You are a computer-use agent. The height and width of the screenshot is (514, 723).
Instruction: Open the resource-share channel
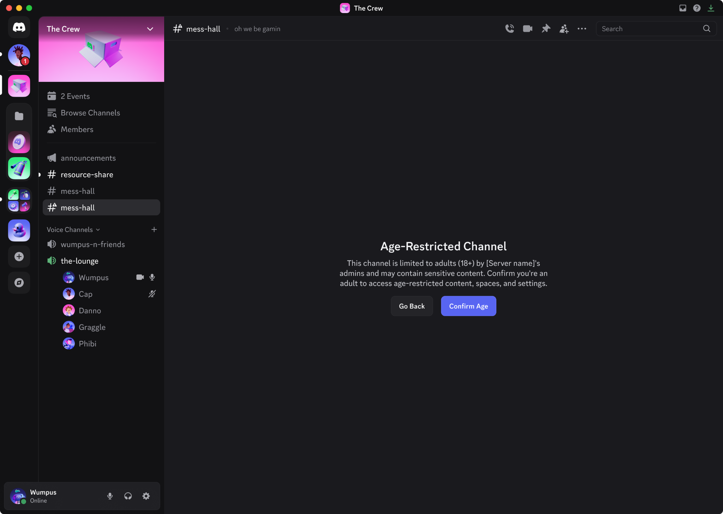pos(101,174)
